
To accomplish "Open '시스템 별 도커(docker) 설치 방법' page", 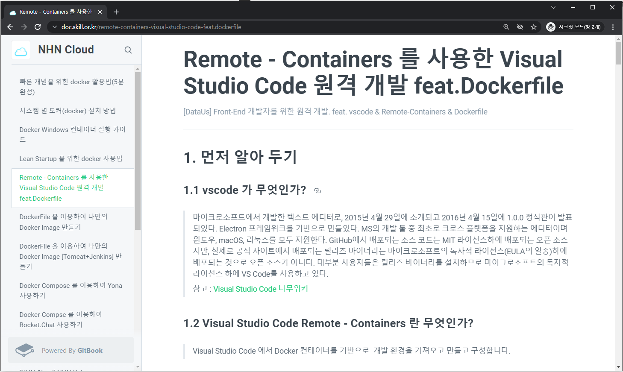I will point(72,111).
